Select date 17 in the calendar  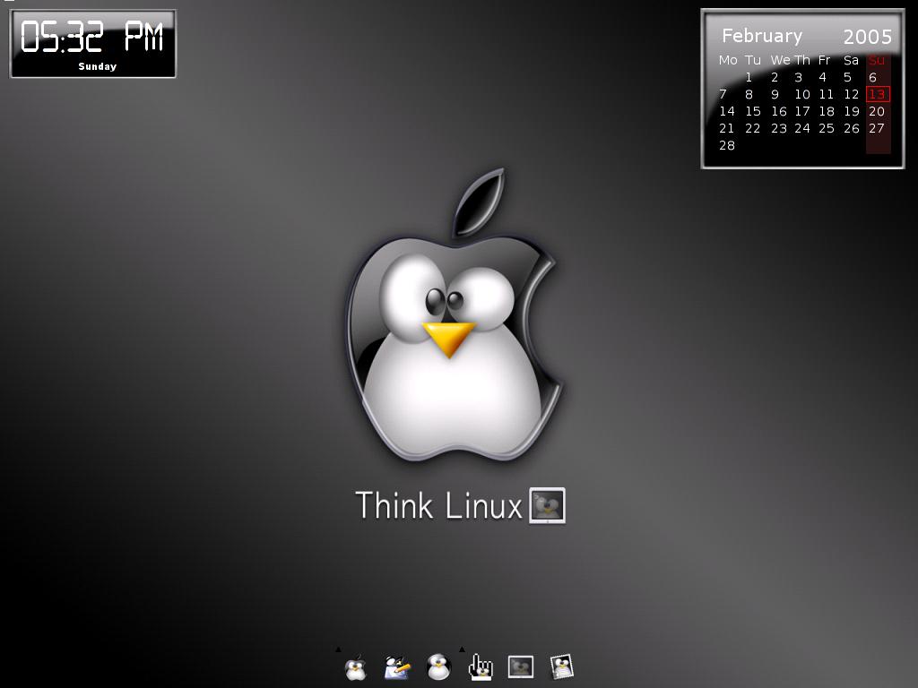(802, 111)
